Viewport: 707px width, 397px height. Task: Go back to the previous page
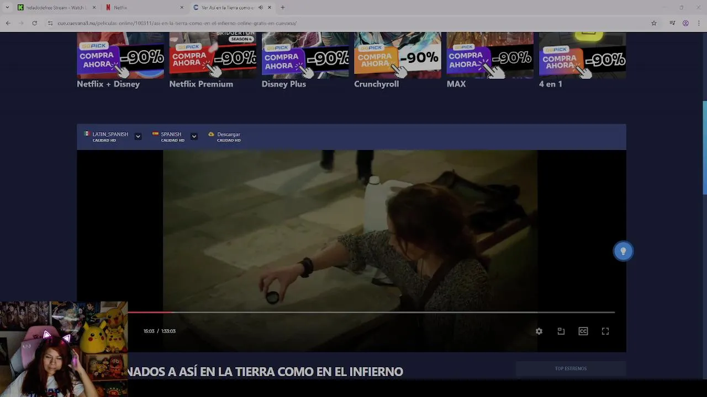[8, 23]
